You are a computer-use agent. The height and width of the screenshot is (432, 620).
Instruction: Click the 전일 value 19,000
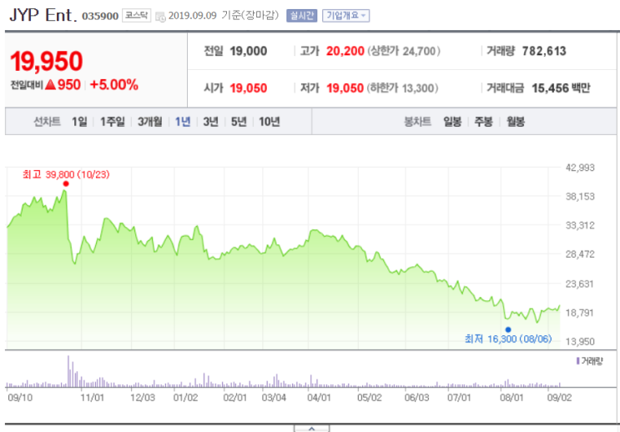tap(249, 51)
